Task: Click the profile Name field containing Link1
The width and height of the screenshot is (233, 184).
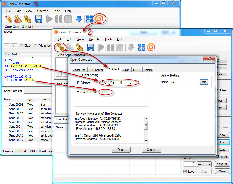Action: (x=183, y=82)
